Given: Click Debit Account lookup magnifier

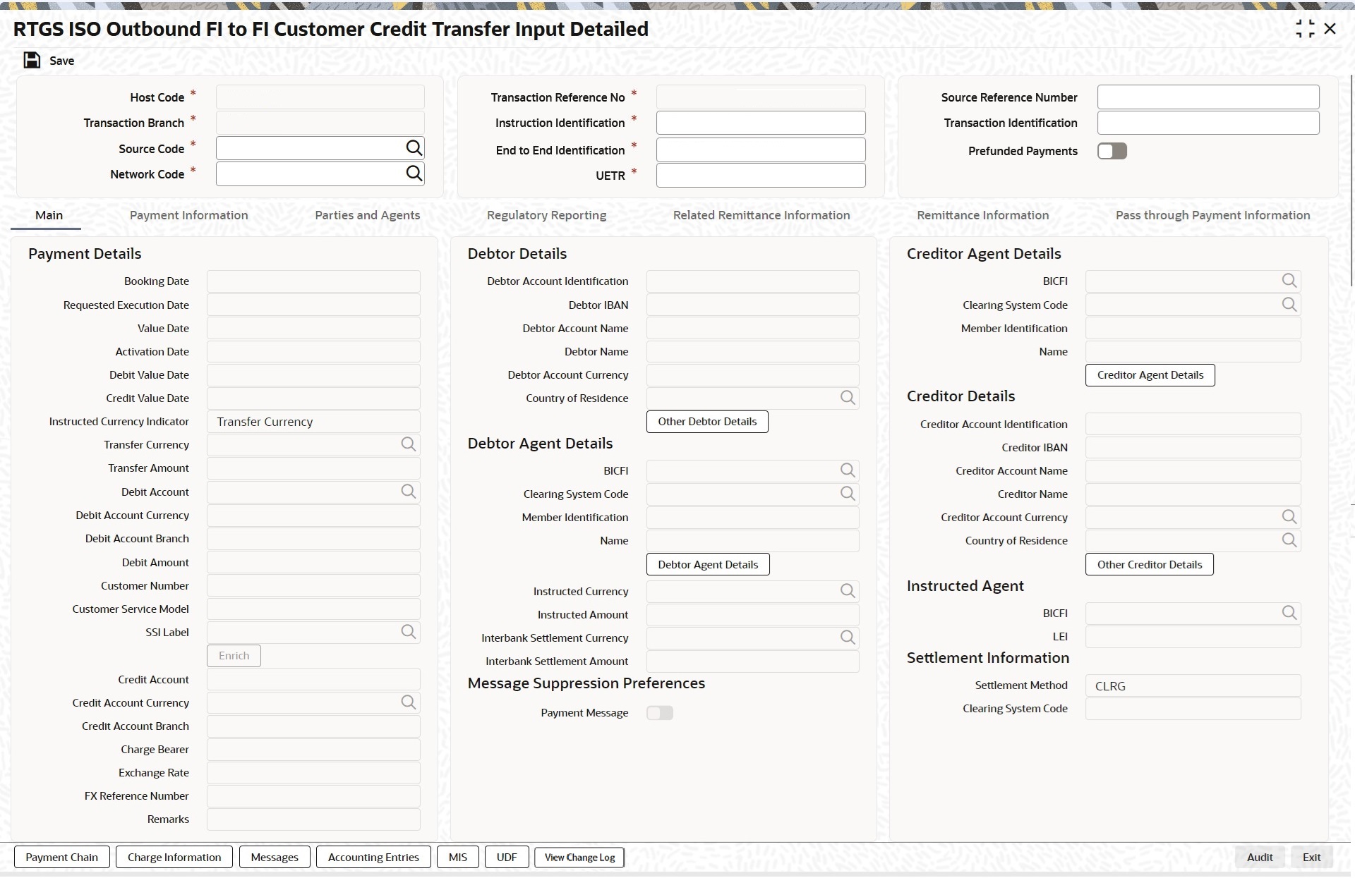Looking at the screenshot, I should (408, 492).
